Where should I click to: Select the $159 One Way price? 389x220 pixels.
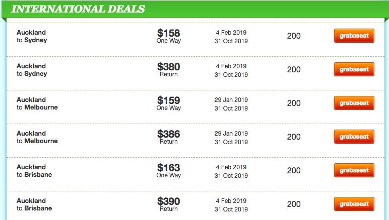[169, 103]
